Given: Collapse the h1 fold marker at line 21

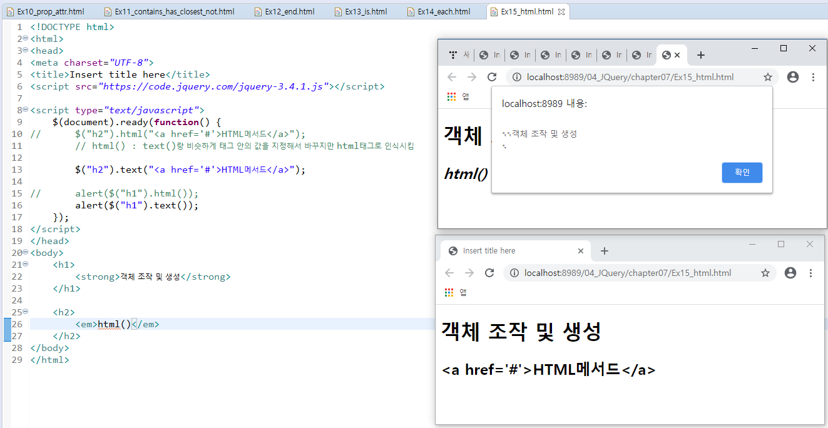Looking at the screenshot, I should coord(25,265).
